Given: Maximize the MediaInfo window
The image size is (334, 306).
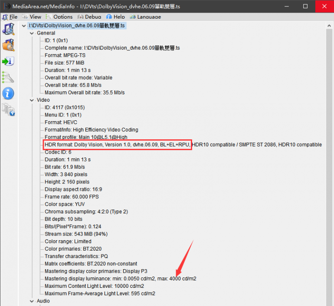Looking at the screenshot, I should 305,6.
